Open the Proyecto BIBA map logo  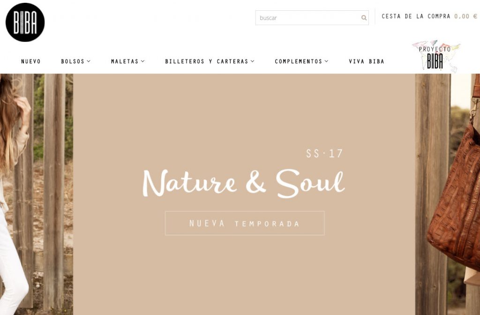436,56
